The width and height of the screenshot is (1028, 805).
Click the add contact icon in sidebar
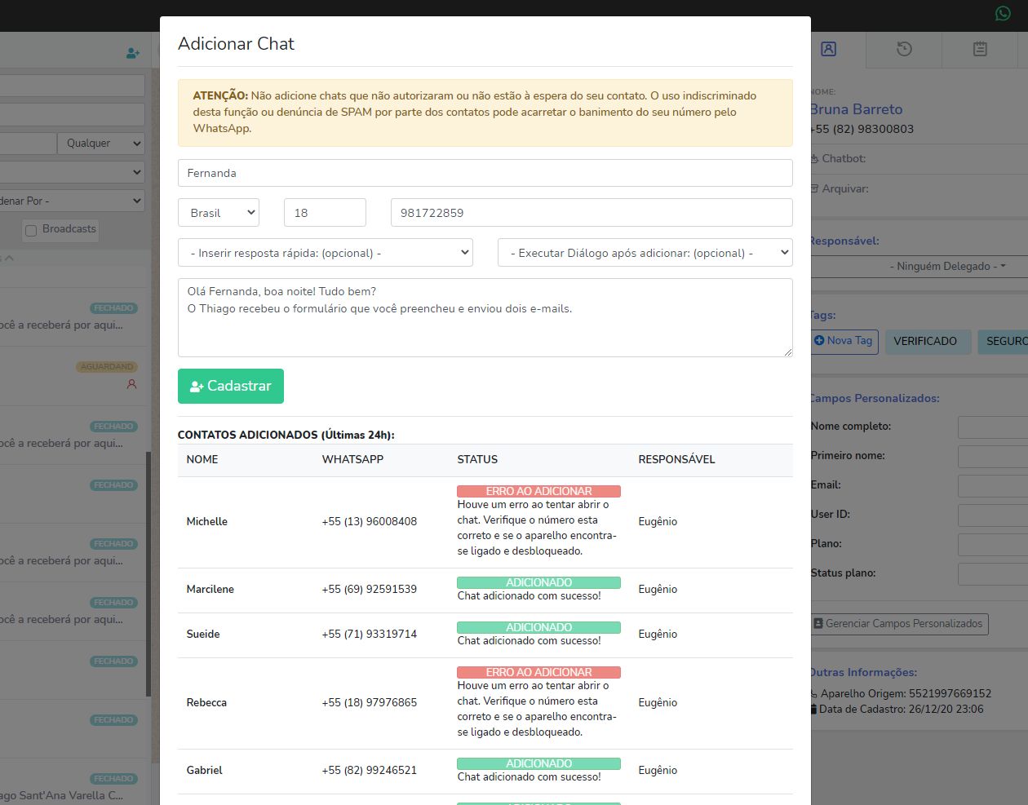coord(133,53)
